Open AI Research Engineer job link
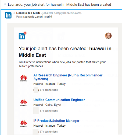 tap(68, 77)
